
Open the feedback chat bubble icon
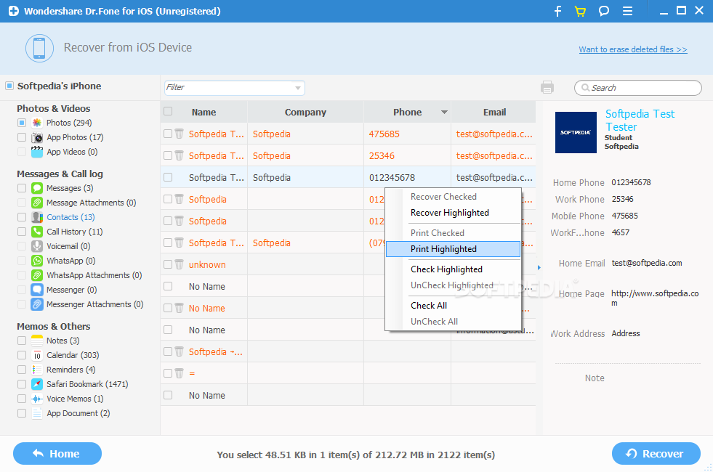(x=604, y=11)
